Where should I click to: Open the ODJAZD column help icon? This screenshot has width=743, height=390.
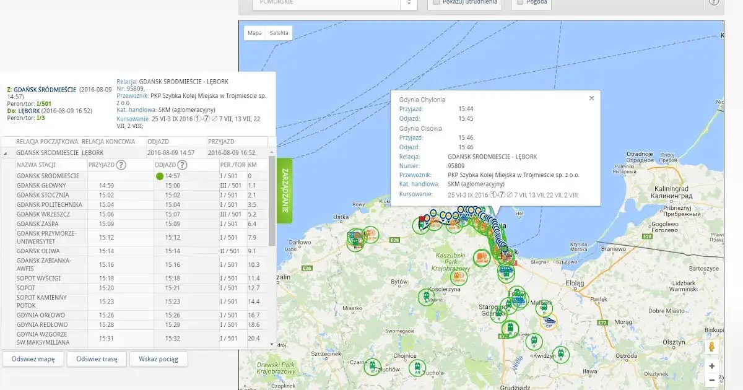coord(184,165)
